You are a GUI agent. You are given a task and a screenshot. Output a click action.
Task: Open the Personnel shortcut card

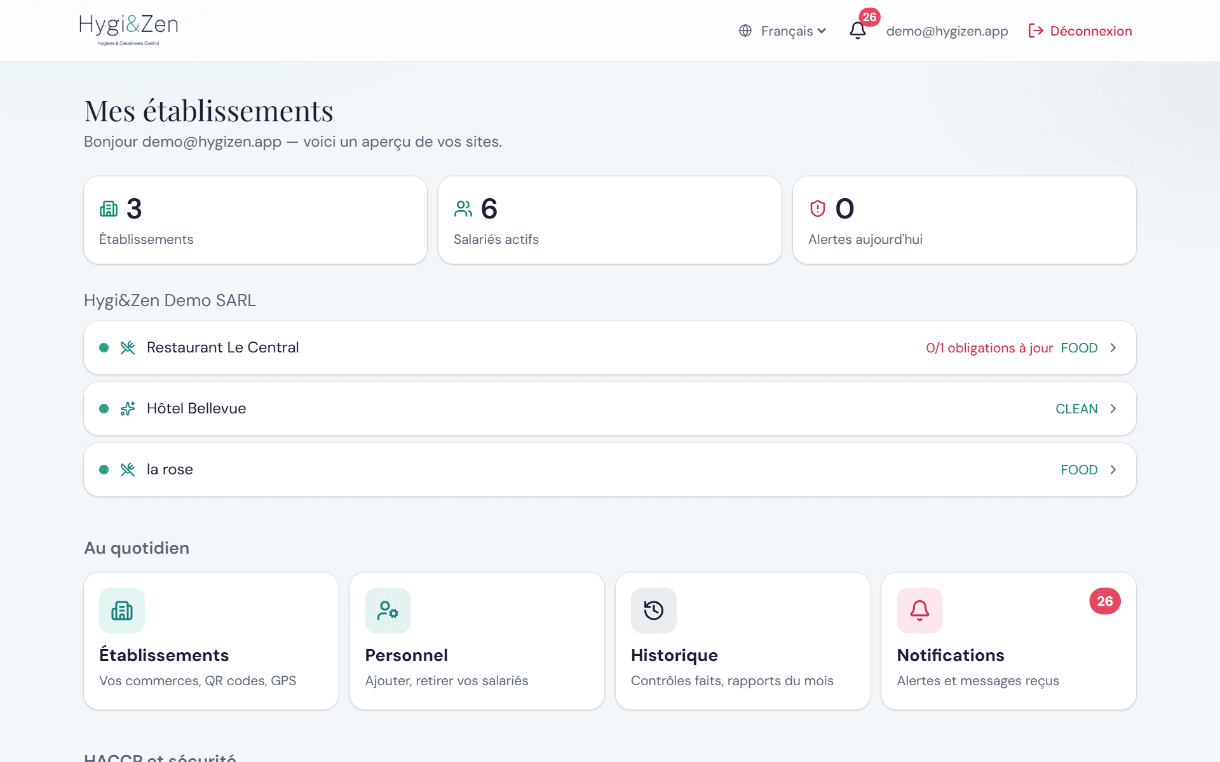pyautogui.click(x=477, y=641)
